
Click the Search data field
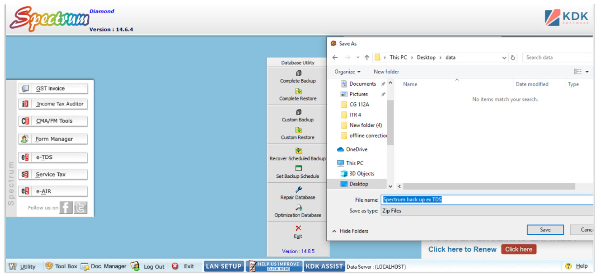(x=558, y=57)
